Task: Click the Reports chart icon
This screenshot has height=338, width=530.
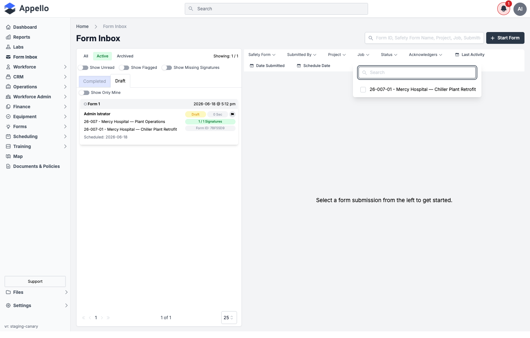Action: coord(8,37)
